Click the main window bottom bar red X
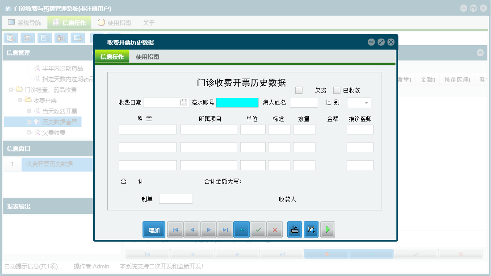The image size is (491, 276). click(x=461, y=254)
